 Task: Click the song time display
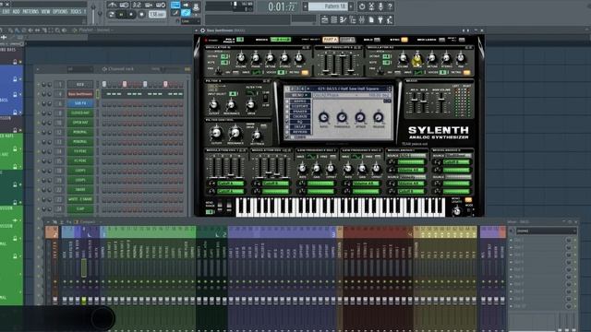click(x=282, y=6)
